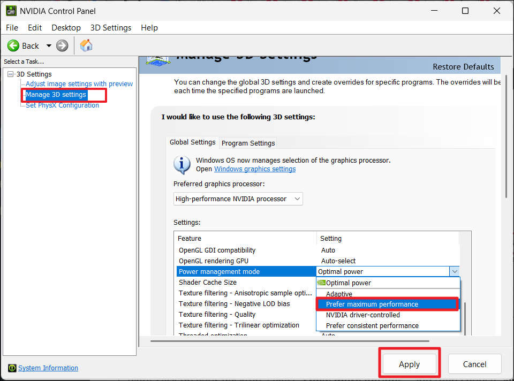Open the Preferred graphics processor dropdown
The height and width of the screenshot is (381, 514).
(238, 199)
